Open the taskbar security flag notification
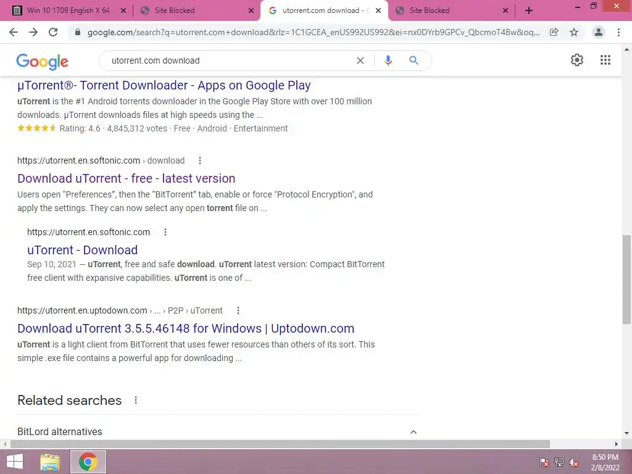632x474 pixels. [544, 462]
